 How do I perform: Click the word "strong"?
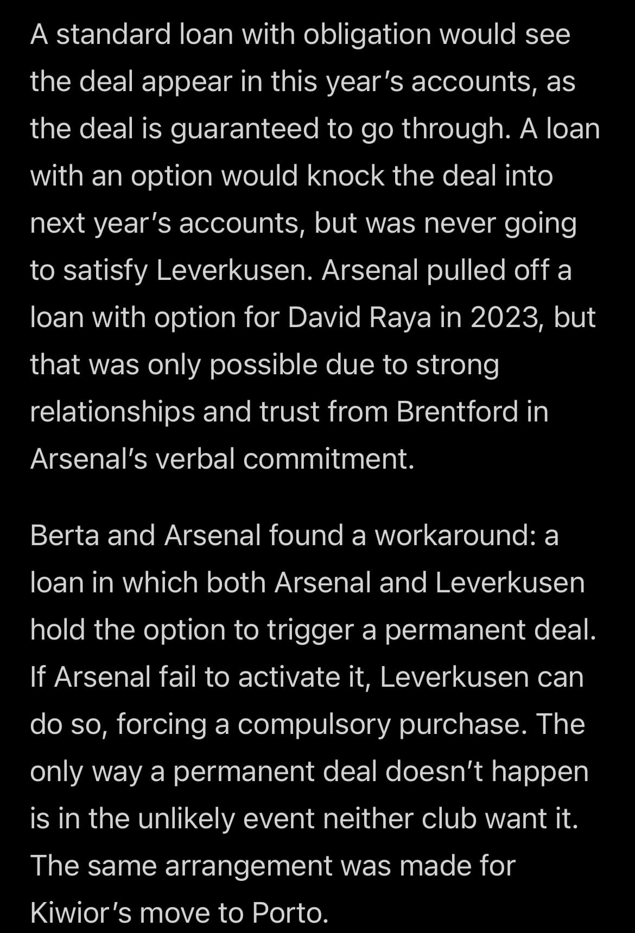[x=457, y=365]
